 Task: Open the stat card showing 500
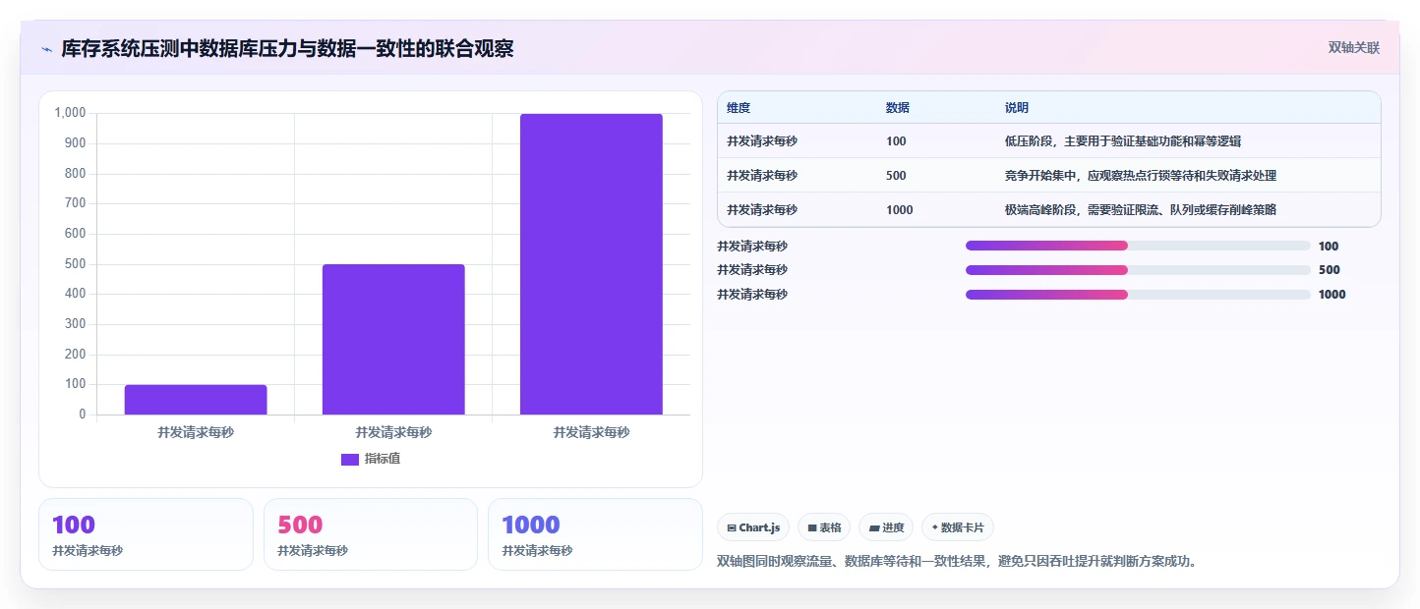pos(371,534)
